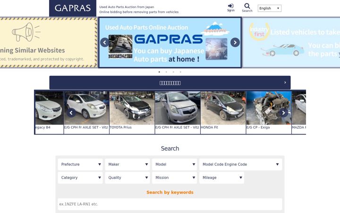
Task: Click the chevron on the dark blue bar
Action: pos(285,82)
